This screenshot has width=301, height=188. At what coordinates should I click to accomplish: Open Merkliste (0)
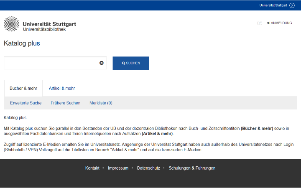[101, 103]
